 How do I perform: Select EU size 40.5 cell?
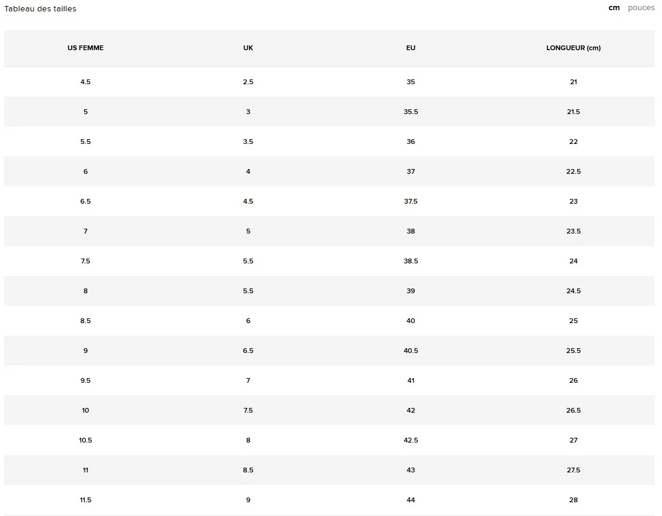tap(411, 351)
